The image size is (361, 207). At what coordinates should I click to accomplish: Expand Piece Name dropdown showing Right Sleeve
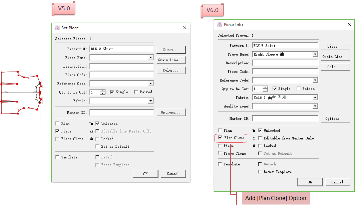315,54
